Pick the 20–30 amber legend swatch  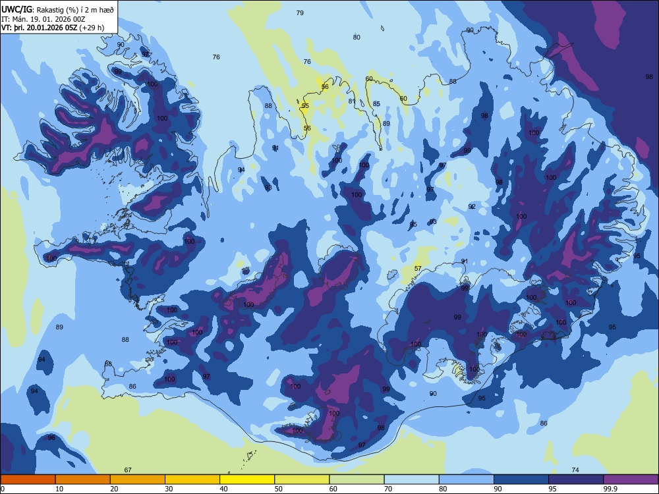point(138,480)
